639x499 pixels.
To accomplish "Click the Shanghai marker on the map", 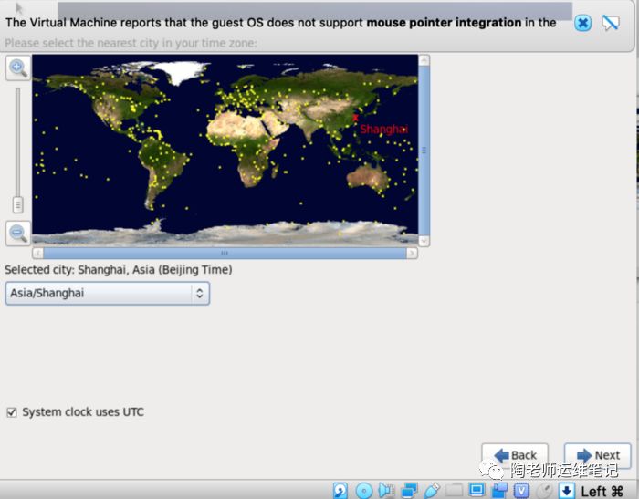I will click(355, 118).
